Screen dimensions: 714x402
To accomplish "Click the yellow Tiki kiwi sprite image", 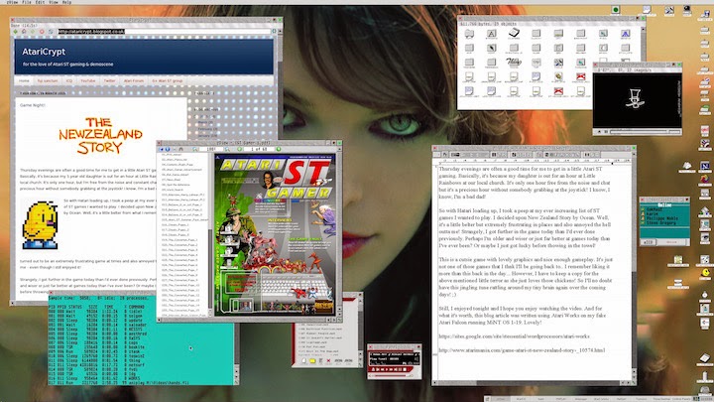I will (x=40, y=225).
